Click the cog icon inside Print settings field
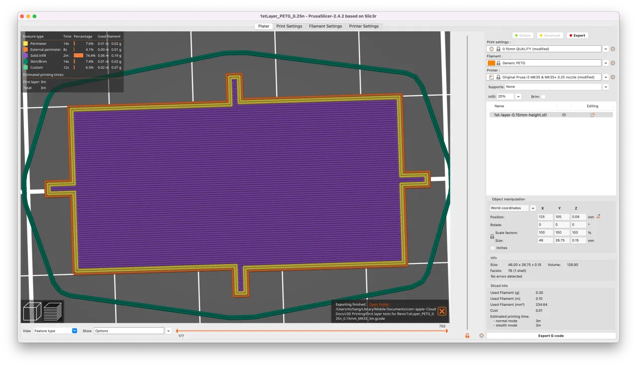Viewport: 637px width, 366px height. [492, 49]
